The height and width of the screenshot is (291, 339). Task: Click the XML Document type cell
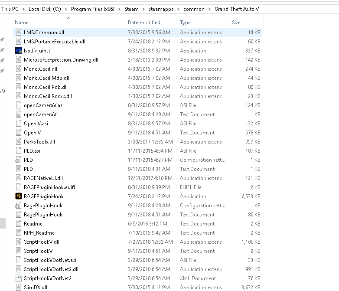tap(198, 278)
